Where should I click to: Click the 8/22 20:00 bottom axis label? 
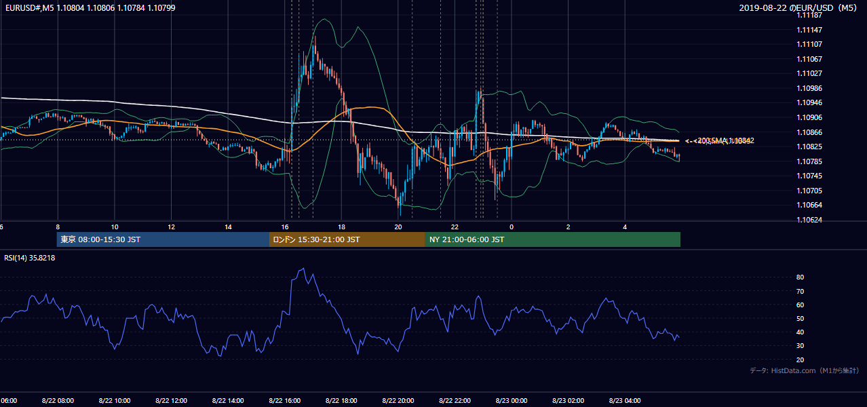click(398, 400)
